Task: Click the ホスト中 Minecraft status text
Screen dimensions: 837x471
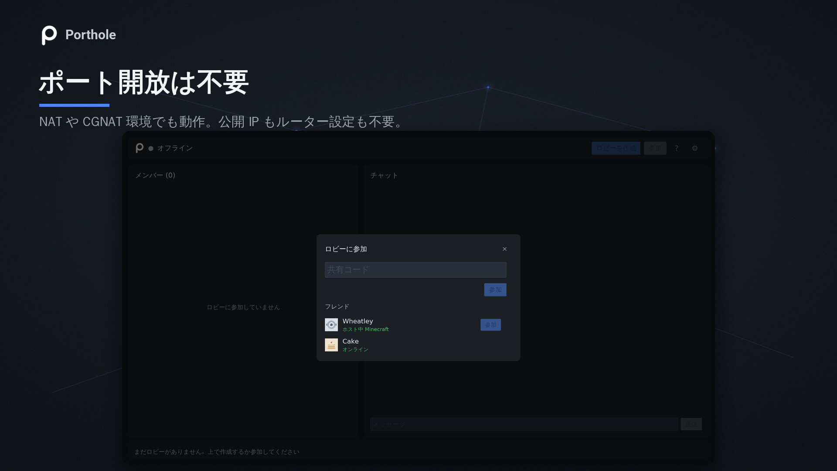Action: 365,329
